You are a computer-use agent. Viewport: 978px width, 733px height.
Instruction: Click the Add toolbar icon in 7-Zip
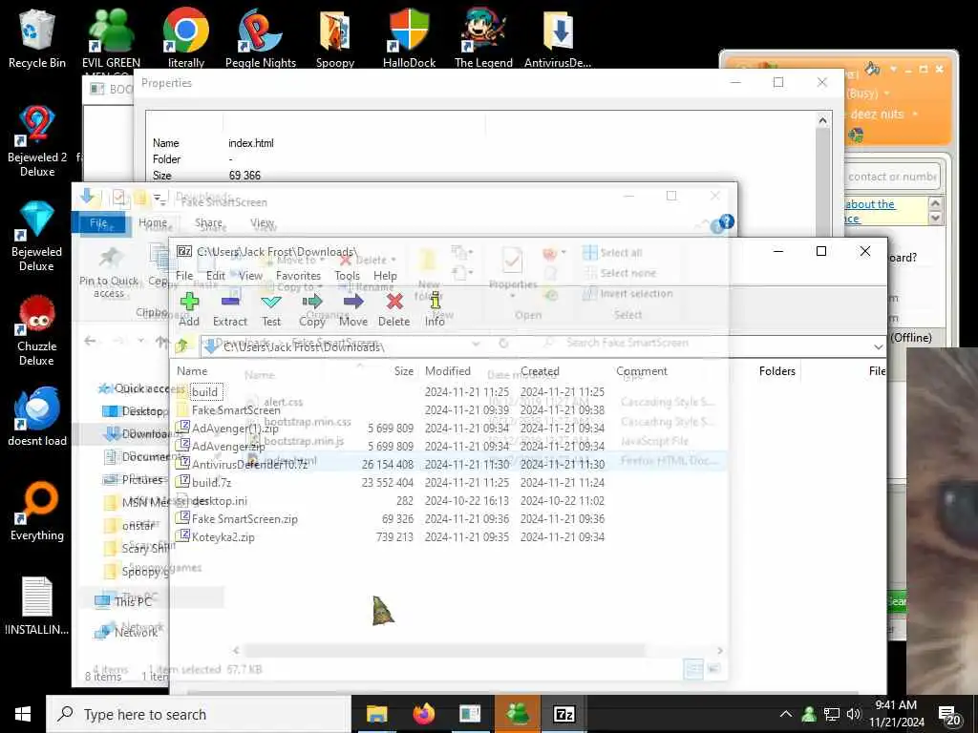click(x=189, y=303)
